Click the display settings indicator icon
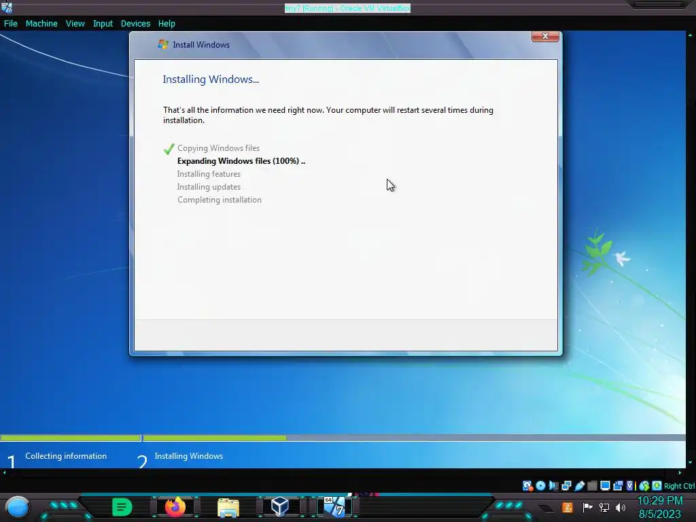Image resolution: width=696 pixels, height=522 pixels. click(x=605, y=485)
